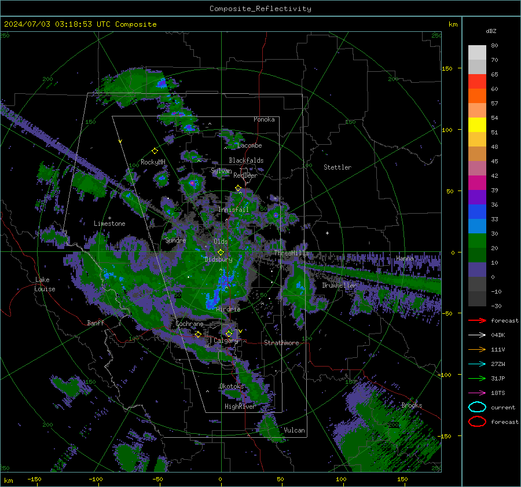Pick the light gray 70-80 dBZ swatch

point(477,53)
